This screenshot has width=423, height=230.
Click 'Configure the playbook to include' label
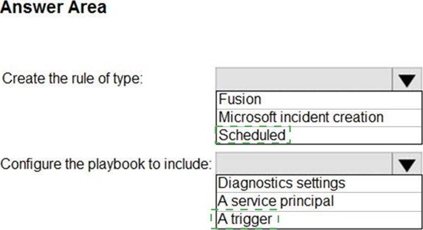pos(106,164)
